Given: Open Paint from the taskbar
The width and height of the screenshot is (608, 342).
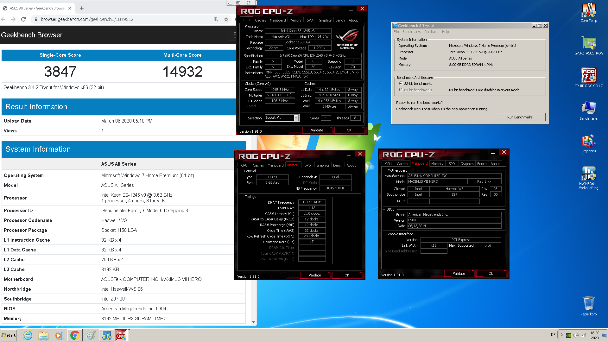Looking at the screenshot, I should [x=91, y=335].
